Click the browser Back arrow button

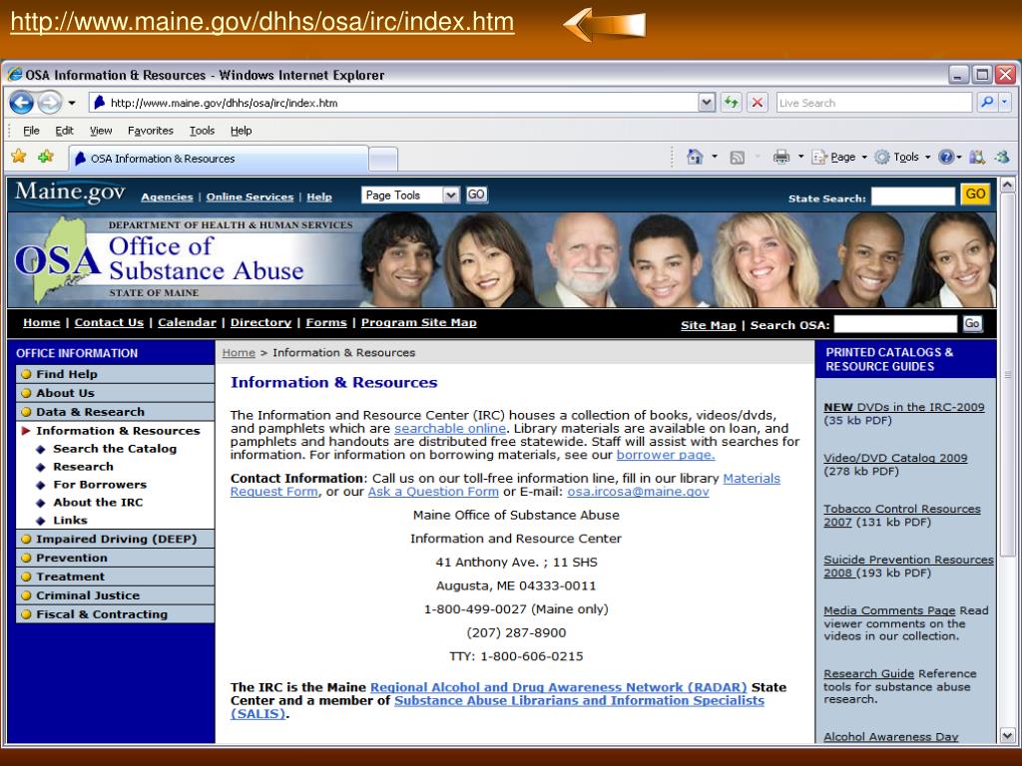(22, 103)
